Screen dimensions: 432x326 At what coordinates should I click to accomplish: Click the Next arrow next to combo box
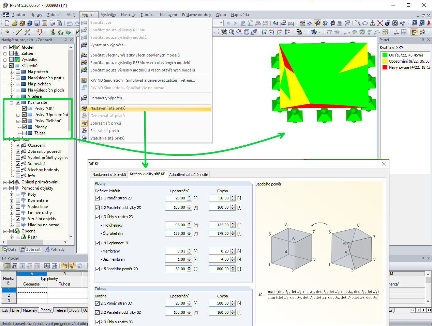click(235, 23)
